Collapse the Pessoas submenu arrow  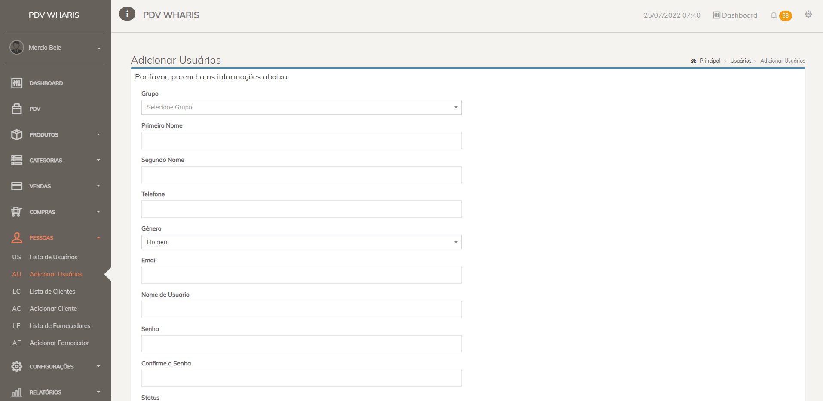coord(98,237)
